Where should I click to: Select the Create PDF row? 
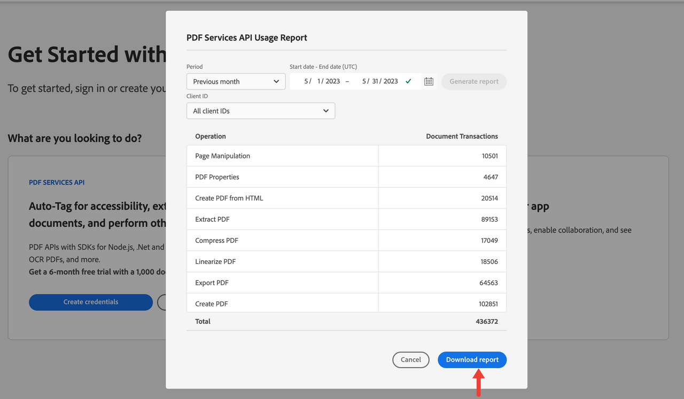tap(346, 303)
